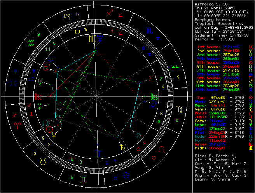Click the blue Moon crescent in the wheel

pos(154,104)
